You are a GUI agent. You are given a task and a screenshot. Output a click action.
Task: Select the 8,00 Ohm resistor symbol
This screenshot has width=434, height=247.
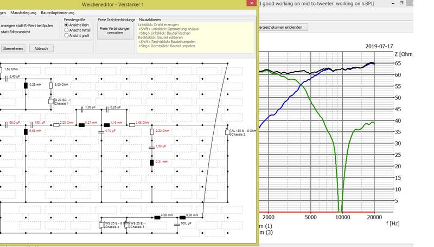[x=51, y=86]
